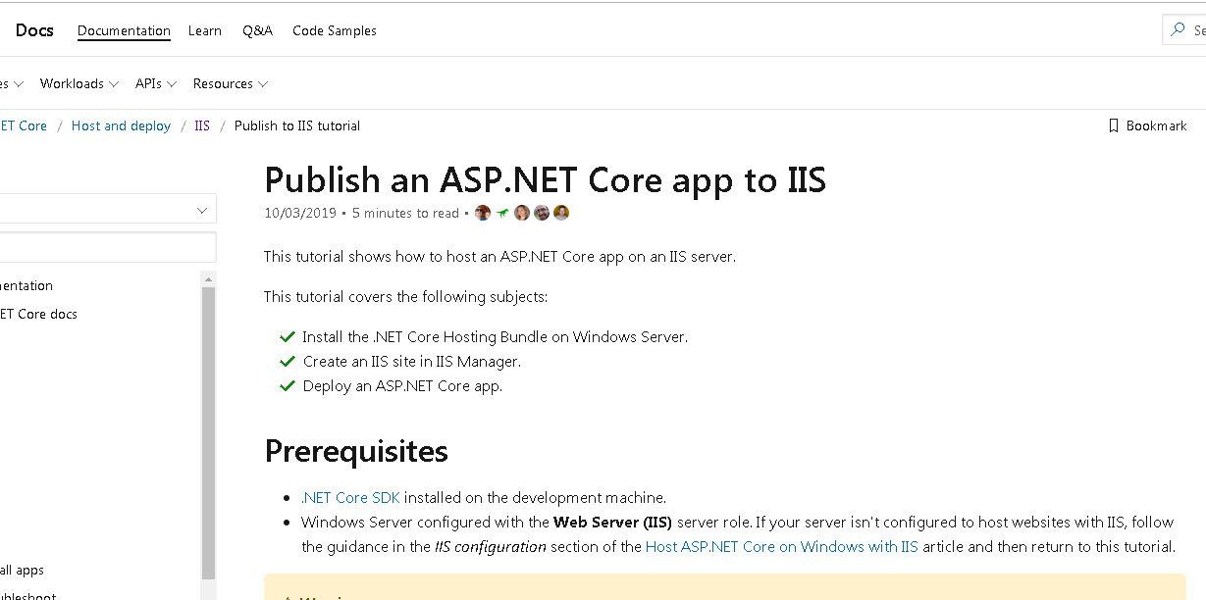Image resolution: width=1206 pixels, height=600 pixels.
Task: Open the .NET Core SDK link
Action: point(350,497)
